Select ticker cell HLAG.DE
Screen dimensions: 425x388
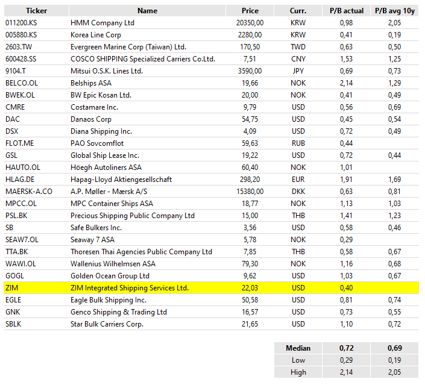(x=36, y=180)
